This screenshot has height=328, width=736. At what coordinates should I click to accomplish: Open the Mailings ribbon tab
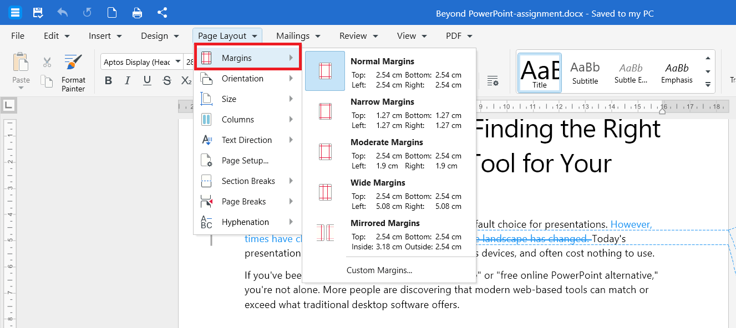tap(298, 36)
